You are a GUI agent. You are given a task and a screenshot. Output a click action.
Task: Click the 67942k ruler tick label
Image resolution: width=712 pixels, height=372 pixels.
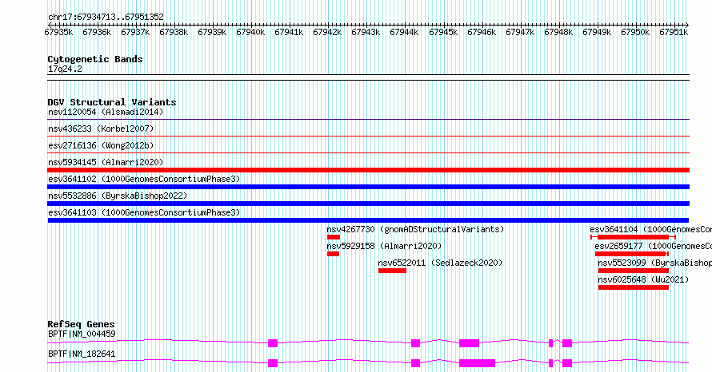pos(327,32)
